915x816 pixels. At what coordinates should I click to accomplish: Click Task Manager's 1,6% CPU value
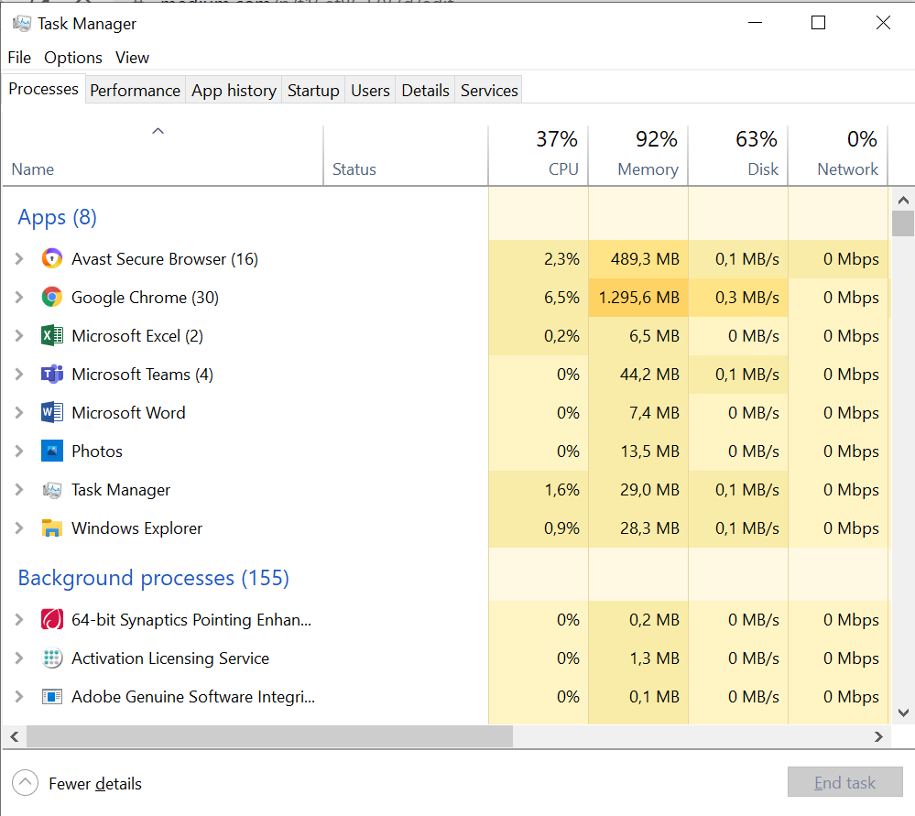(562, 490)
